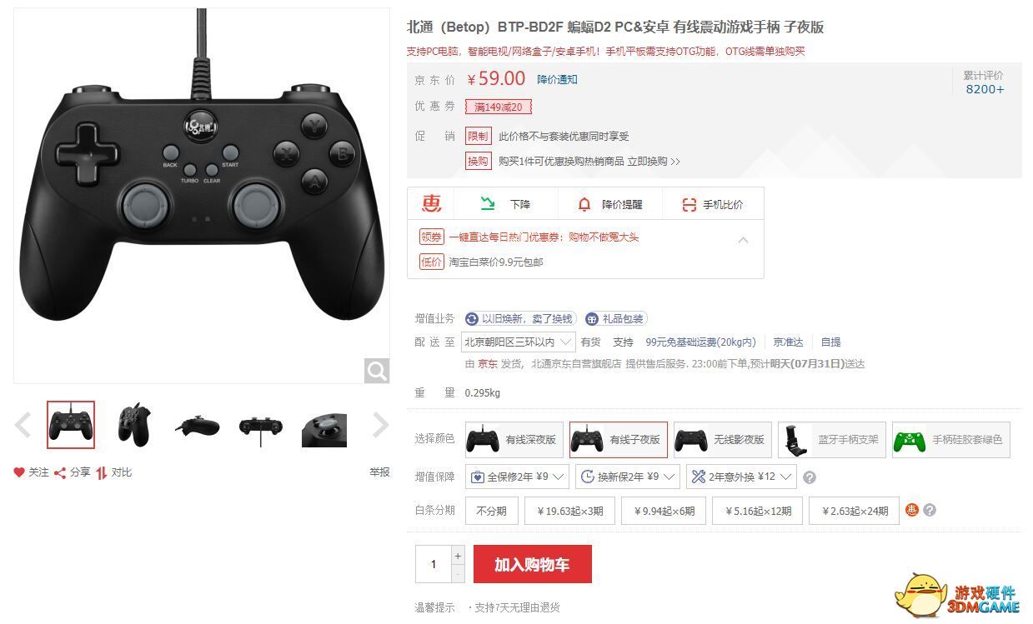Open the 北京朝阳区三环以内 delivery region dropdown
The width and height of the screenshot is (1033, 624).
(519, 342)
